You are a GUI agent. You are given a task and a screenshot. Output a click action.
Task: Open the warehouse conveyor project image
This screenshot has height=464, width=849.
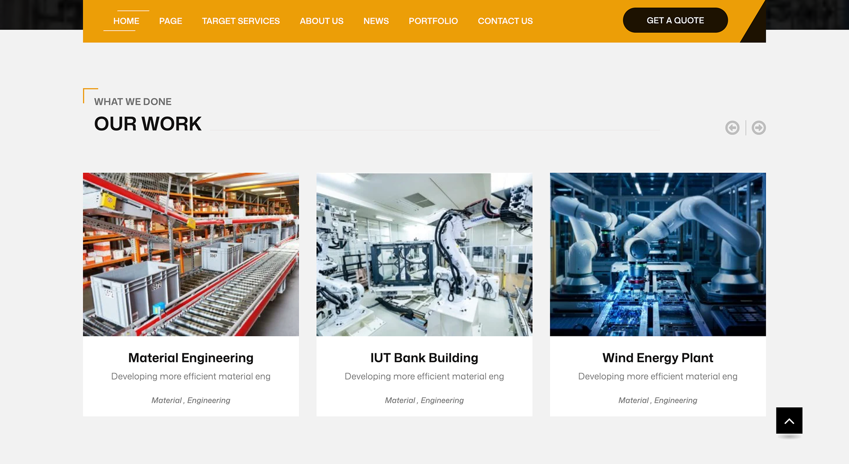pyautogui.click(x=191, y=254)
